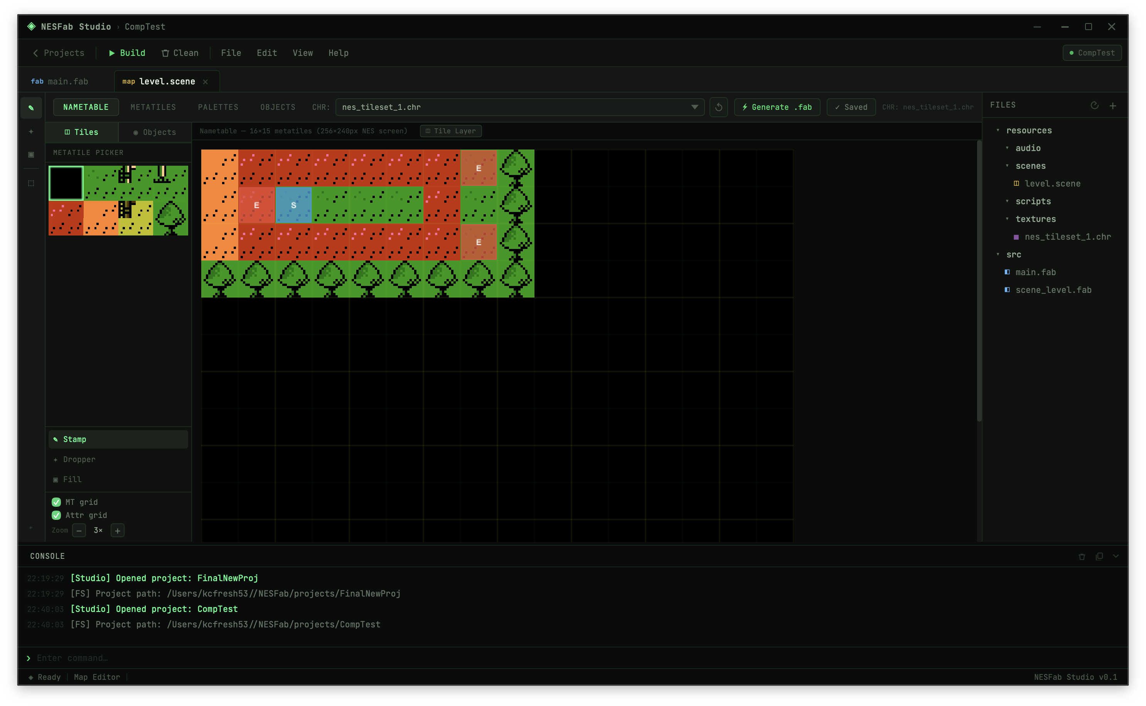Click the Build button
The width and height of the screenshot is (1146, 706).
tap(127, 53)
